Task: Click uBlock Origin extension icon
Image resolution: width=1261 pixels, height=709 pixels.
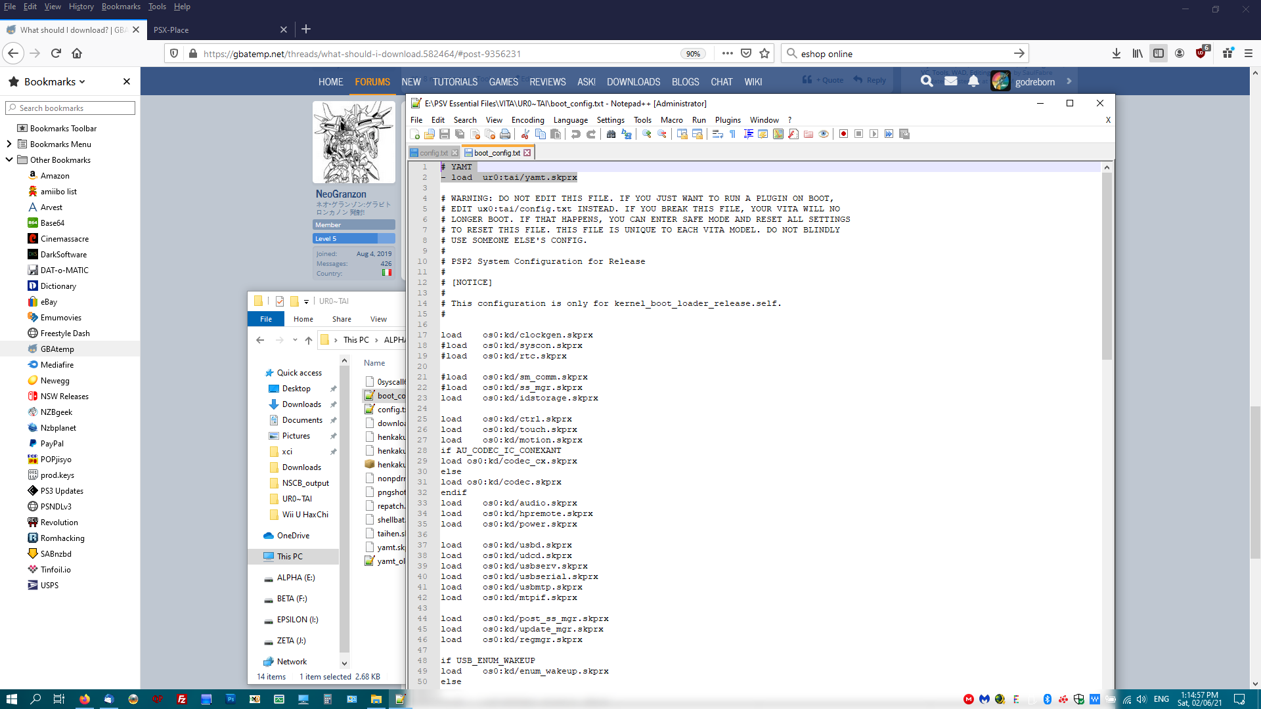Action: pyautogui.click(x=1202, y=53)
